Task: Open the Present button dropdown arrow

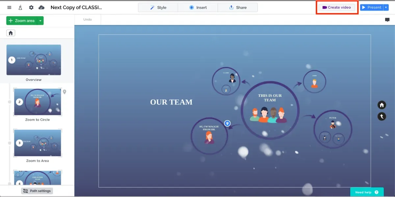Action: (386, 7)
